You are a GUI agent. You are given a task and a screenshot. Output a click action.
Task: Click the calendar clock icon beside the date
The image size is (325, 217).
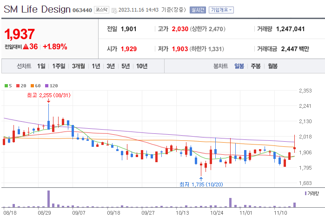(114, 10)
